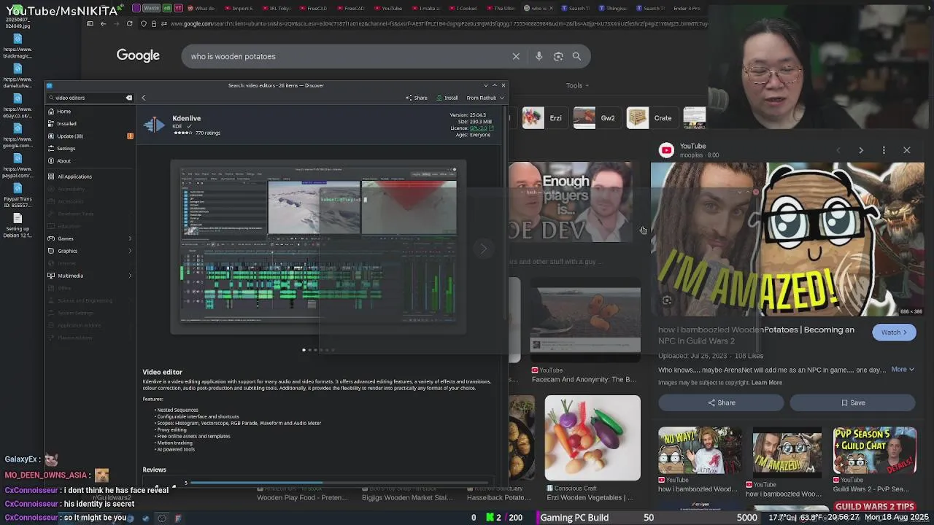
Task: Open the desktop file 'Setting up Debian 12'
Action: 18,223
